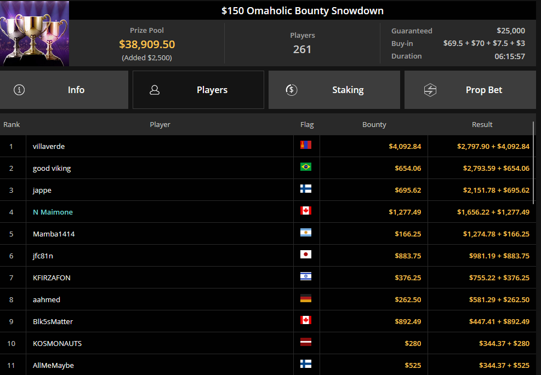Switch to the Staking tab
Viewport: 541px width, 375px height.
click(334, 90)
